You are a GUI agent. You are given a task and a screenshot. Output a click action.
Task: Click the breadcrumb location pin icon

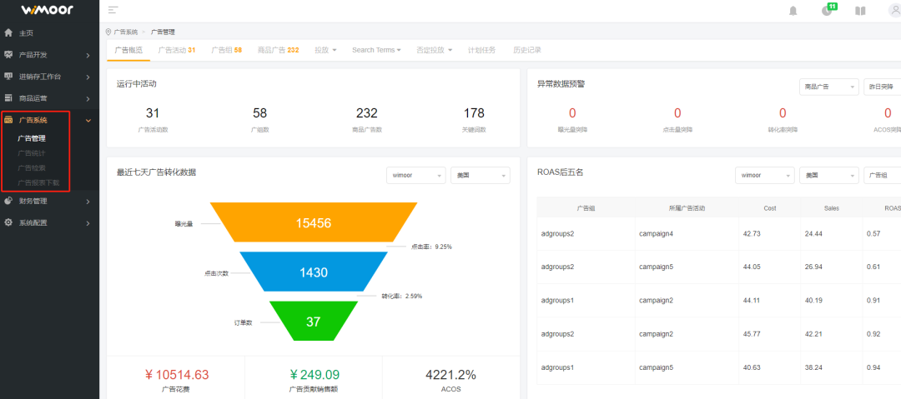(108, 32)
